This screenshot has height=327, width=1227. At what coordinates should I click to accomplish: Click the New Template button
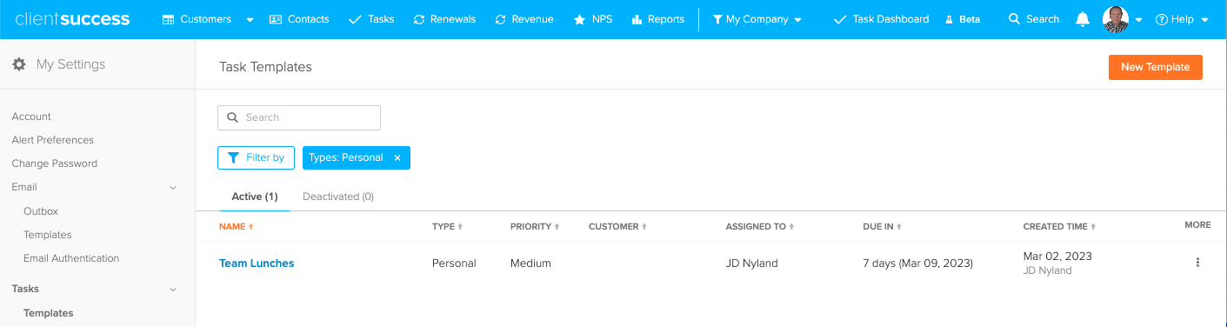[x=1155, y=67]
